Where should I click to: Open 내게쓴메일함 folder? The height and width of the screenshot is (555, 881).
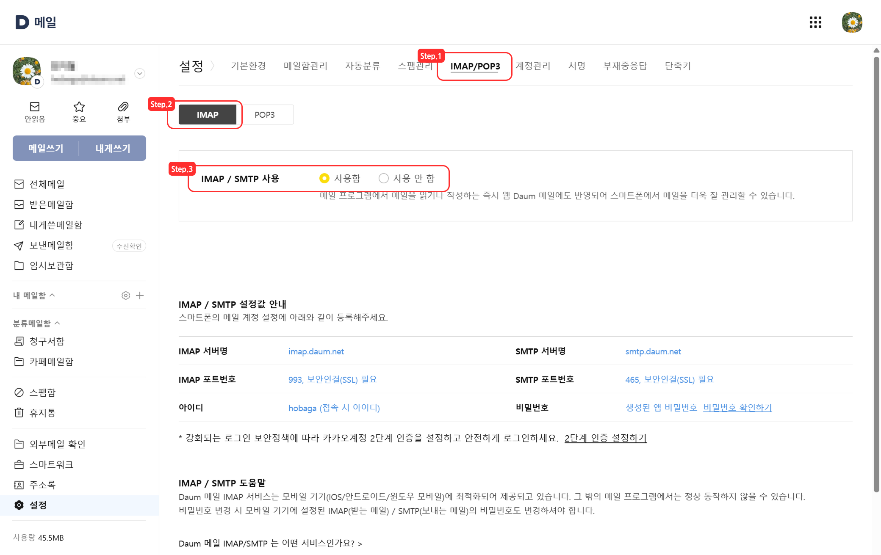pyautogui.click(x=56, y=225)
